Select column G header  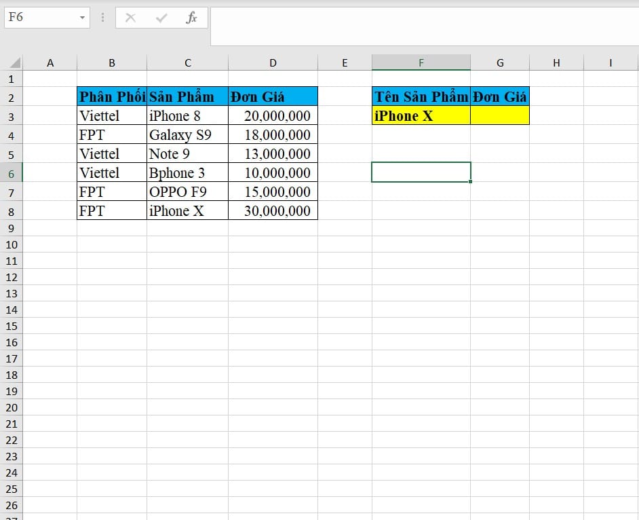(500, 63)
